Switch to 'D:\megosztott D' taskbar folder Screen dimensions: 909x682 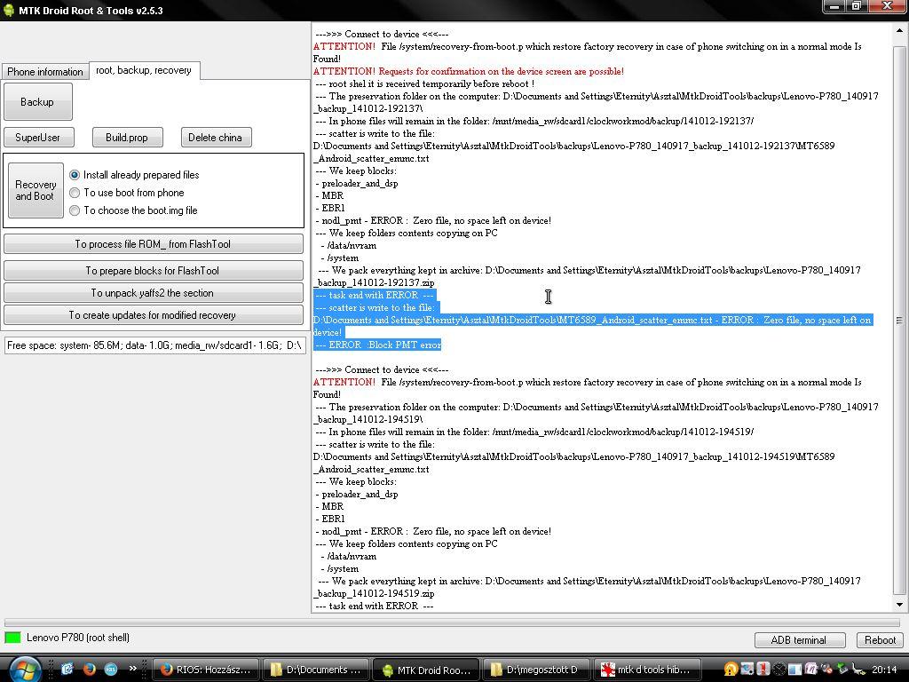pyautogui.click(x=537, y=670)
